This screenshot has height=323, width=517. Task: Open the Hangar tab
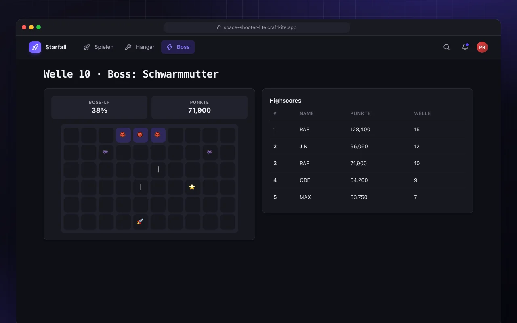[140, 47]
